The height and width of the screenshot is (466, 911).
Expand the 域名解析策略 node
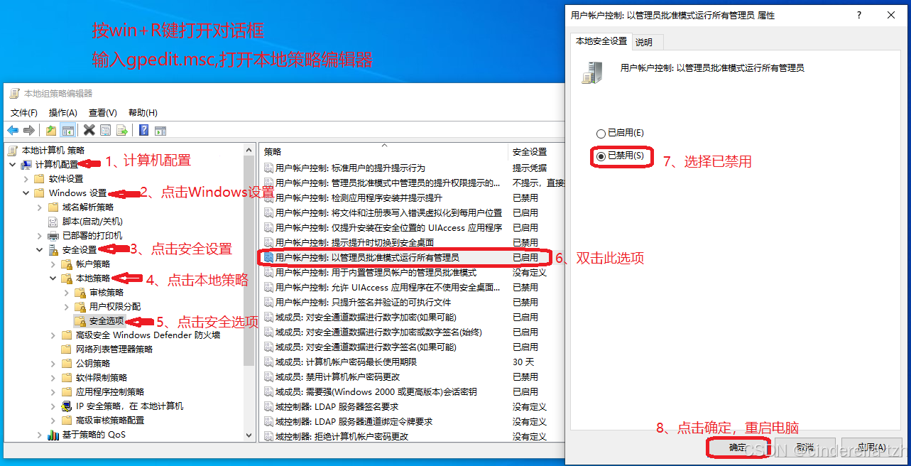click(x=40, y=207)
